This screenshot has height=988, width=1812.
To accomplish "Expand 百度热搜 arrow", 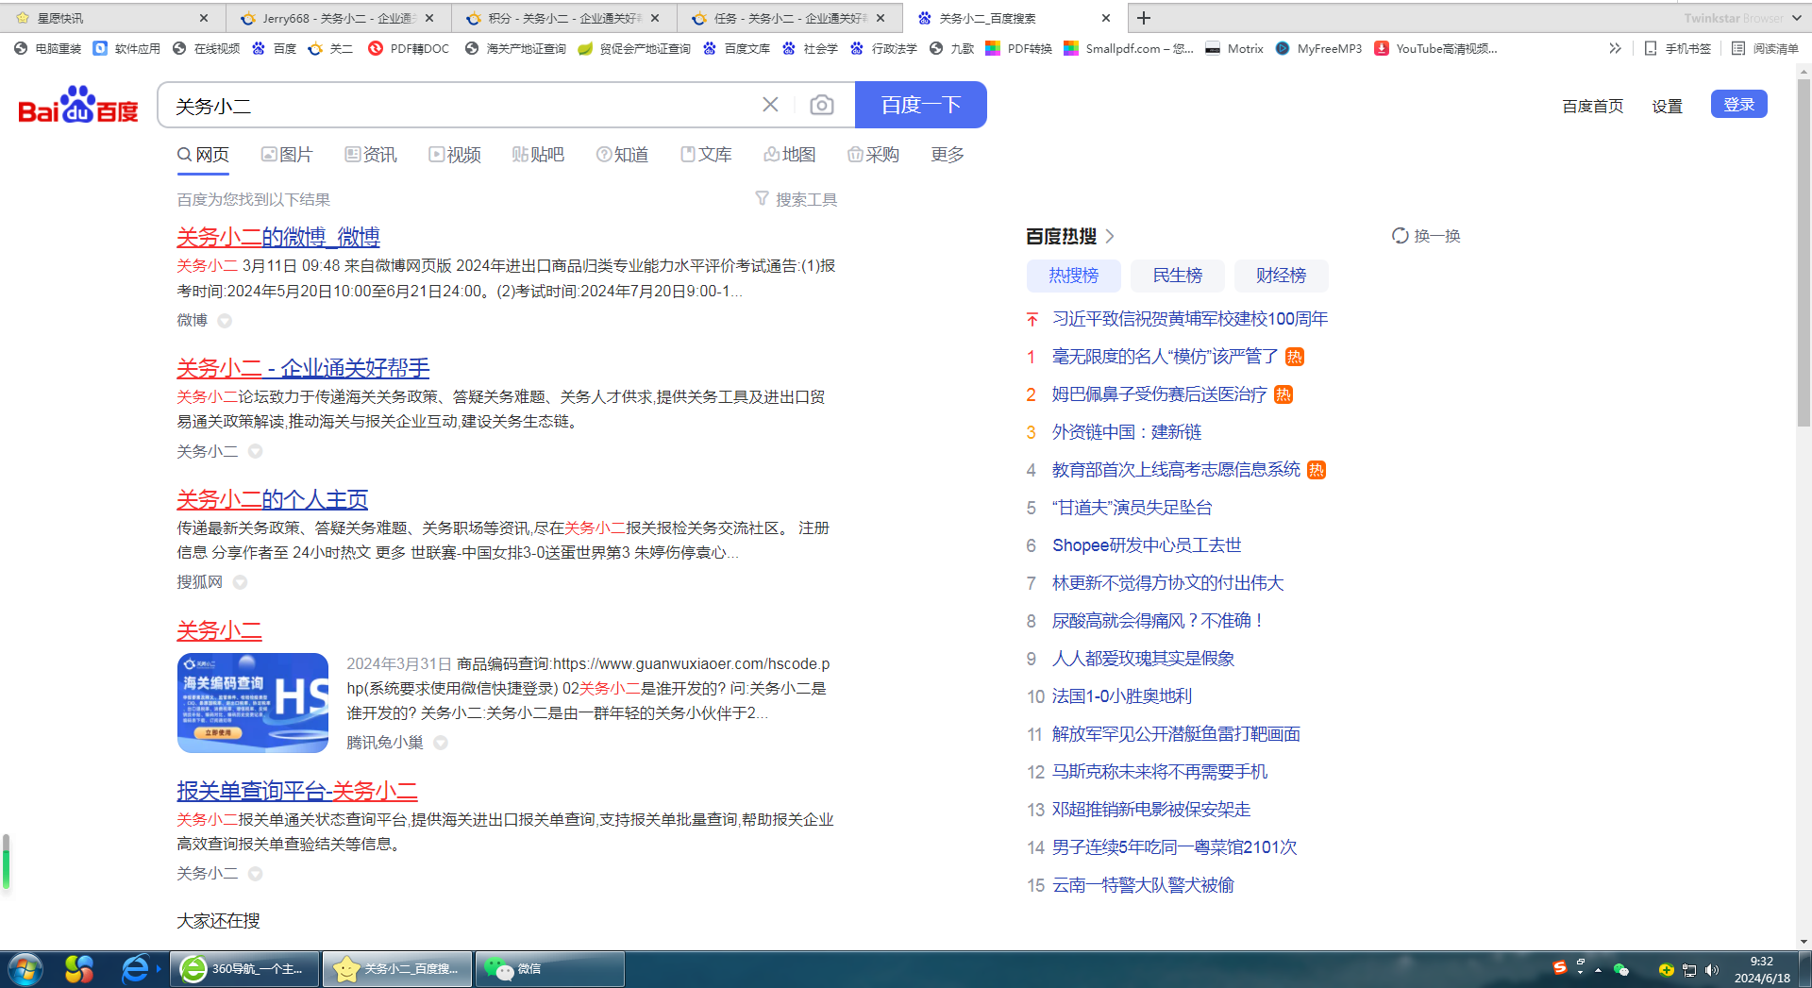I will click(x=1110, y=236).
